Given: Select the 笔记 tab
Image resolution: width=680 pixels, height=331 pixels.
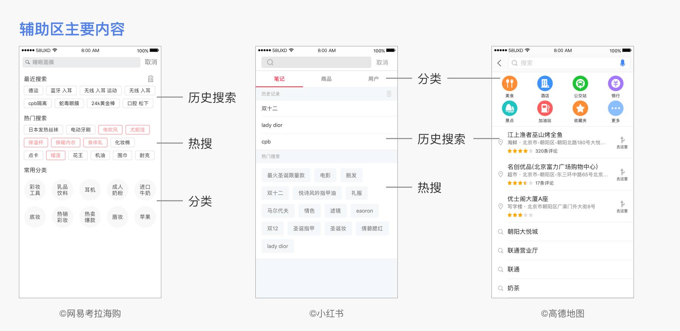Looking at the screenshot, I should click(279, 79).
